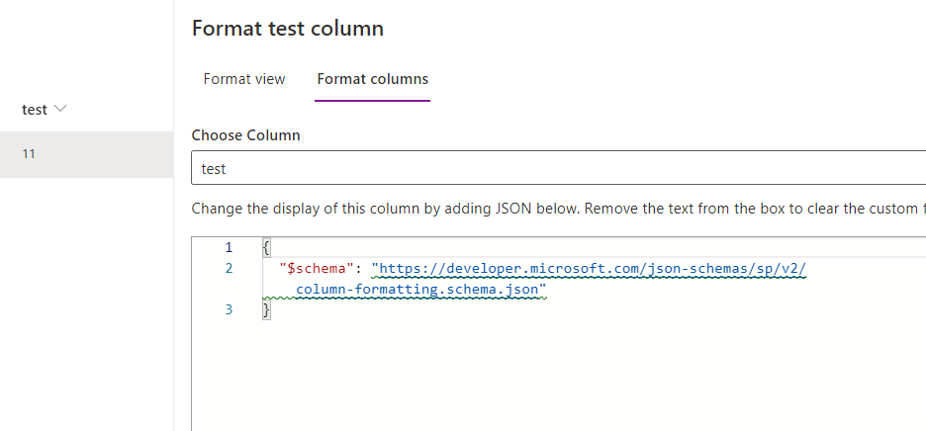This screenshot has width=926, height=431.
Task: Click the Format test column heading
Action: pyautogui.click(x=287, y=29)
